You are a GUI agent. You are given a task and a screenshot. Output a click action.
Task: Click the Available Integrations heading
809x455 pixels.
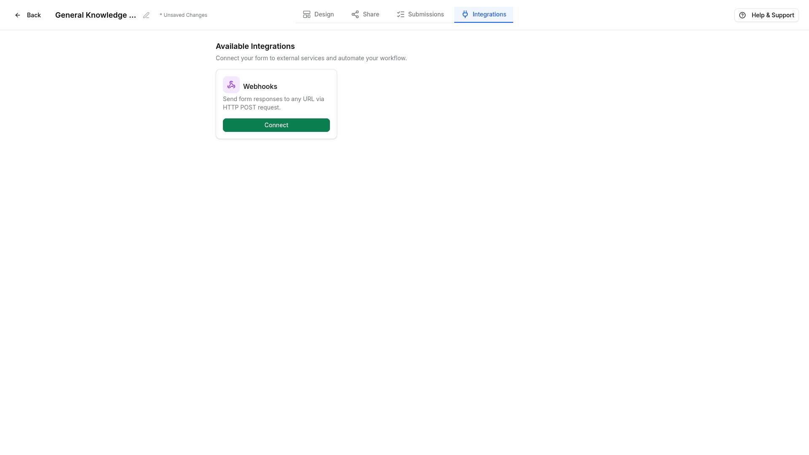[255, 46]
